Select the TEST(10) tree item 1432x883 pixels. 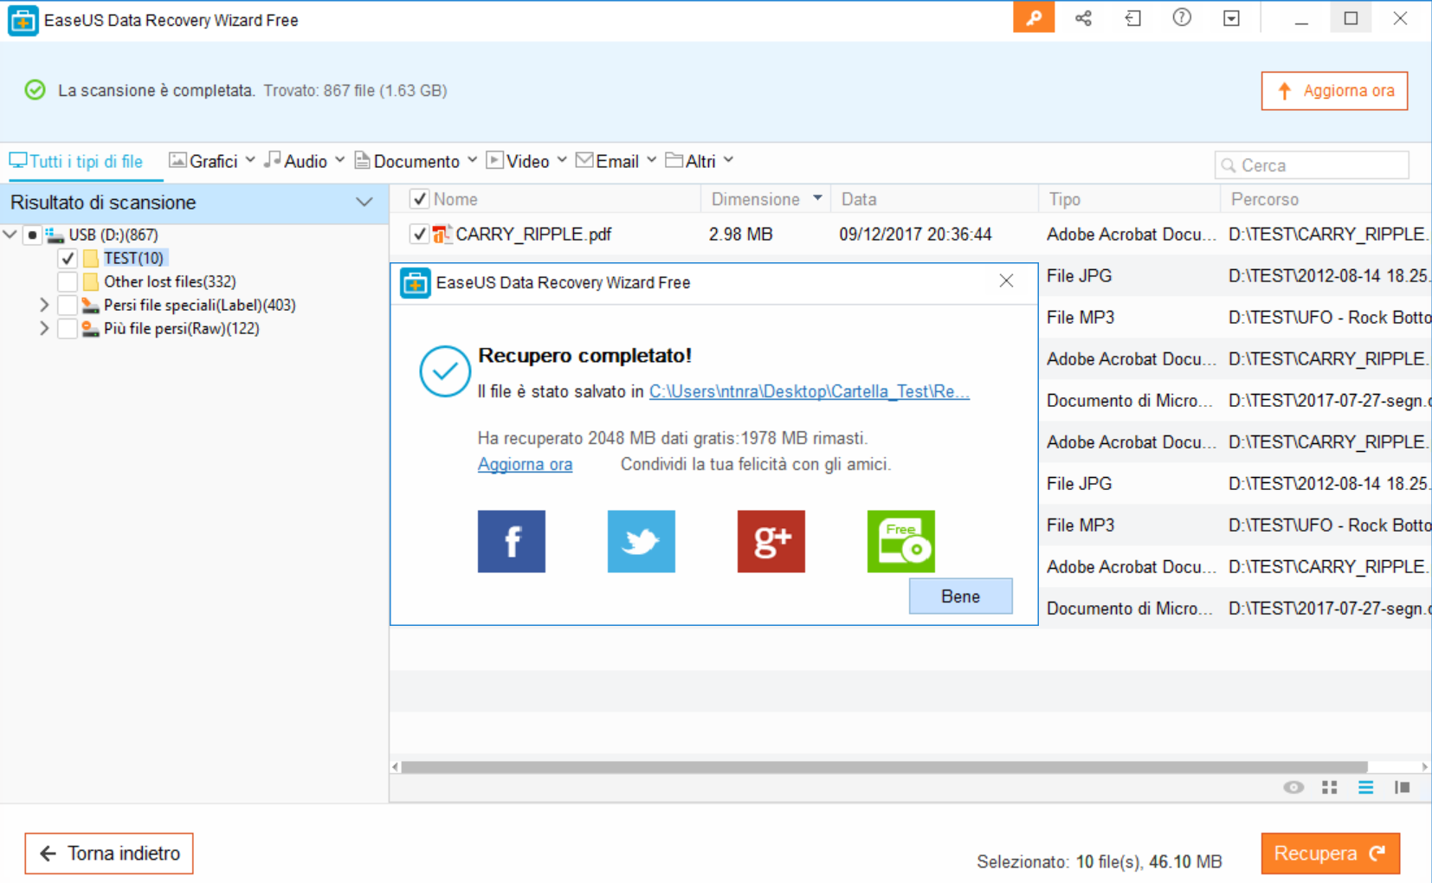pyautogui.click(x=133, y=258)
